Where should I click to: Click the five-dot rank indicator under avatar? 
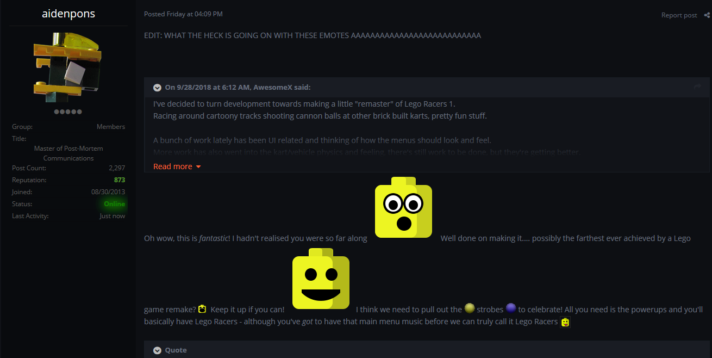click(68, 112)
